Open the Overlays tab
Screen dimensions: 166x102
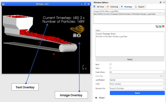click(x=126, y=7)
